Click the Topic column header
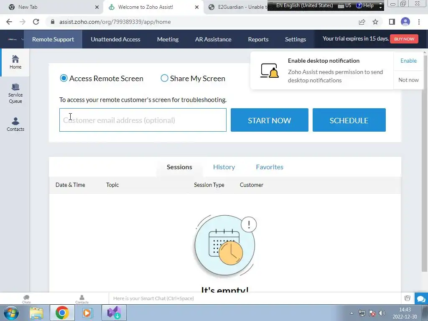 [x=112, y=185]
